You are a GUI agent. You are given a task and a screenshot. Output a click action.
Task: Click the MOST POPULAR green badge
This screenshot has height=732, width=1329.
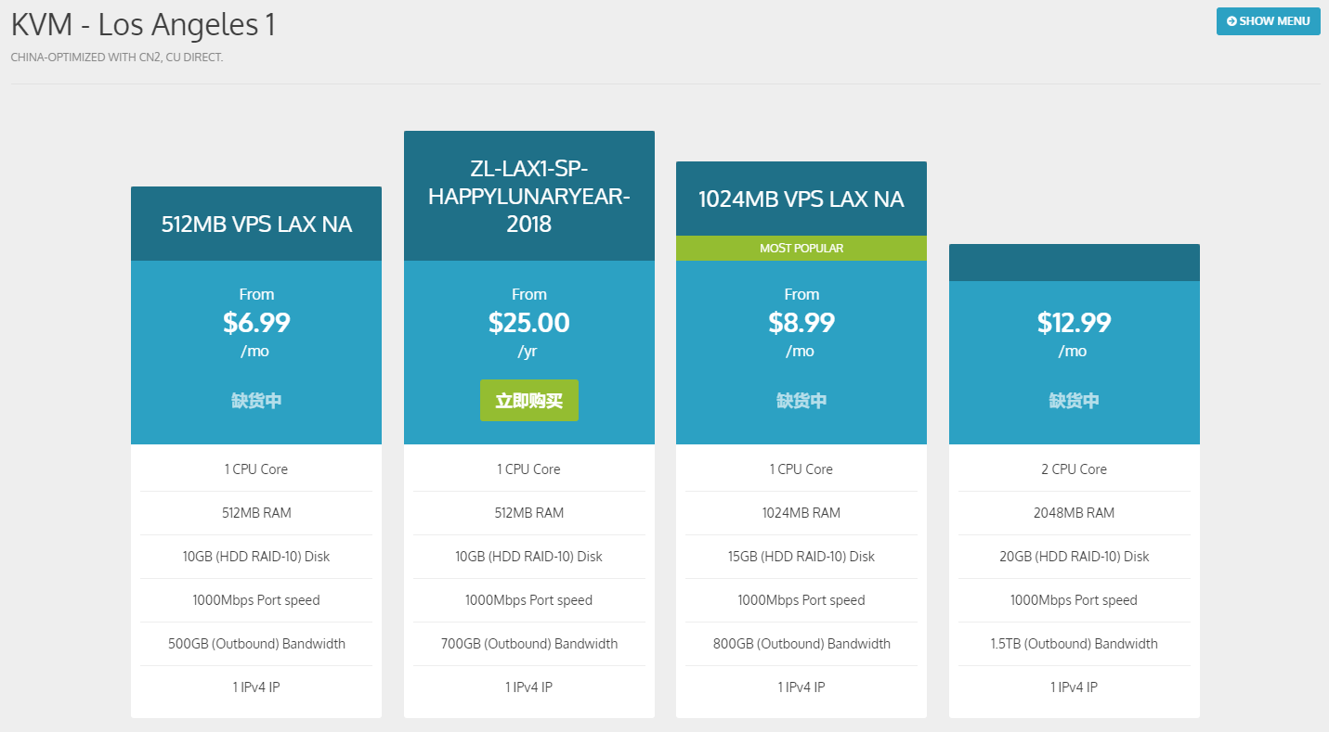801,249
